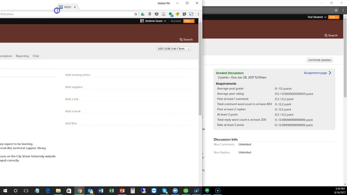Click Add supplies link
Image resolution: width=347 pixels, height=195 pixels.
coord(74,87)
